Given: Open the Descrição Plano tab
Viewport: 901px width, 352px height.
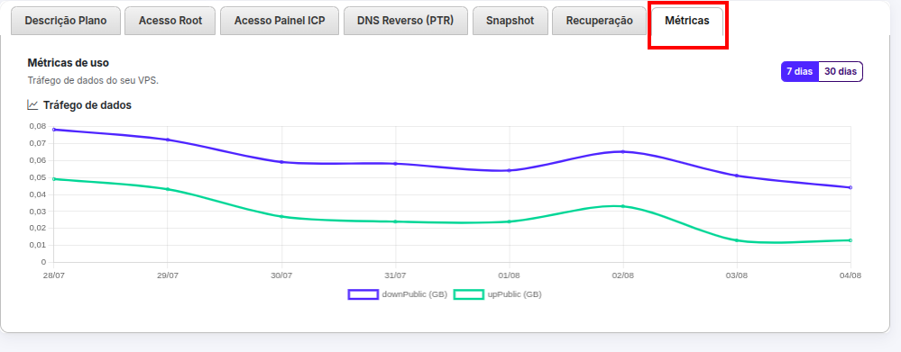Looking at the screenshot, I should coord(66,22).
